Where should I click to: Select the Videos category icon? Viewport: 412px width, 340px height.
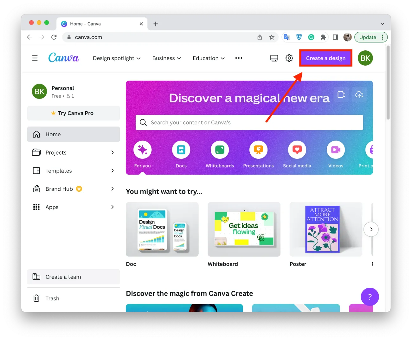[x=336, y=150]
